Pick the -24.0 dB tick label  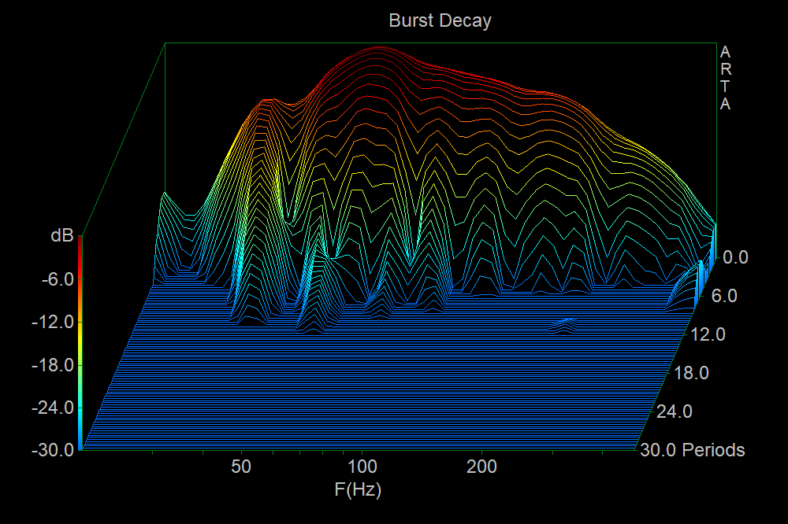[54, 408]
